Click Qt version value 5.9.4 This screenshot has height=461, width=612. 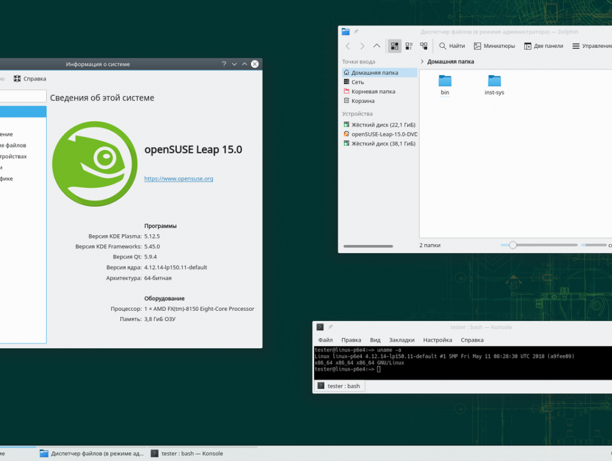click(150, 257)
